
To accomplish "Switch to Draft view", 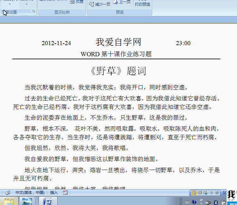I will tap(217, 193).
